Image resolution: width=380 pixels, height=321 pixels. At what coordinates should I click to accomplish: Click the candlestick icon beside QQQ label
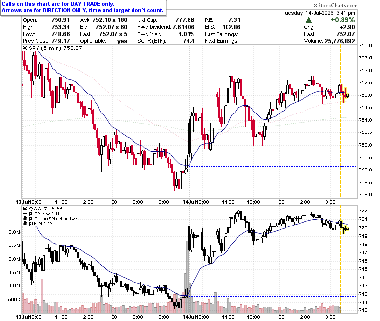(x=25, y=208)
